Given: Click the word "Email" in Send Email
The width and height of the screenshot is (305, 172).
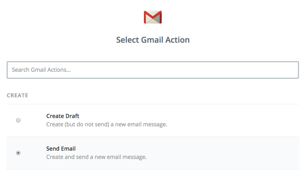Looking at the screenshot, I should click(x=68, y=149).
